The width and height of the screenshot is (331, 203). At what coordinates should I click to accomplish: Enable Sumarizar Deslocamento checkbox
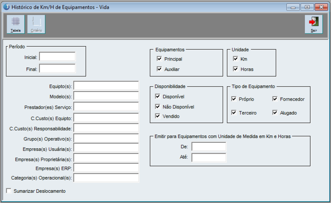point(9,191)
